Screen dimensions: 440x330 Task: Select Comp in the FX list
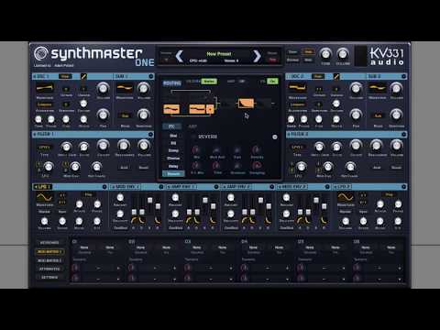click(173, 150)
